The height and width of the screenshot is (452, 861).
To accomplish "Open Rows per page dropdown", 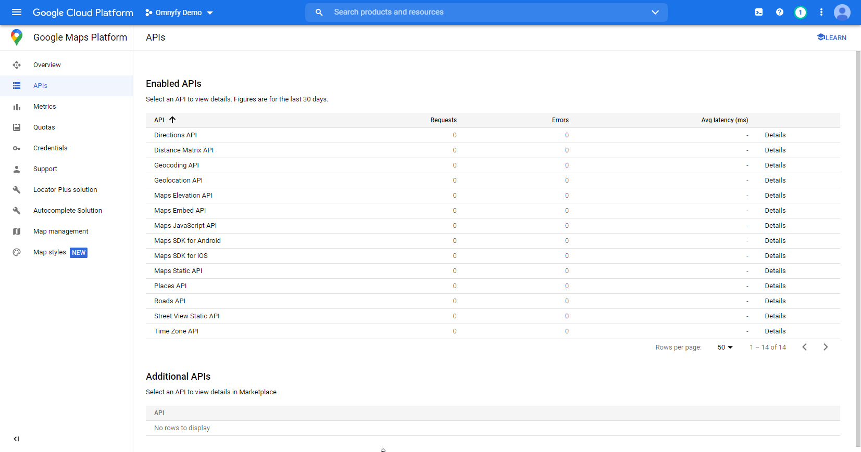I will point(725,347).
